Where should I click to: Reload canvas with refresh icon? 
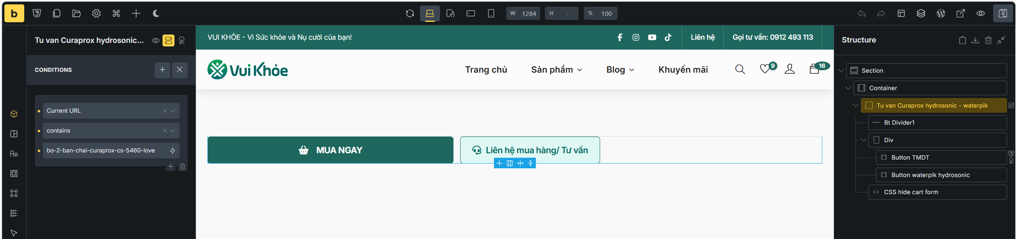[x=410, y=13]
